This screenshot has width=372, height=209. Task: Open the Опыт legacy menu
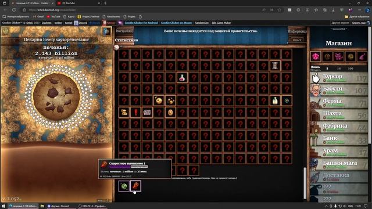pos(297,40)
